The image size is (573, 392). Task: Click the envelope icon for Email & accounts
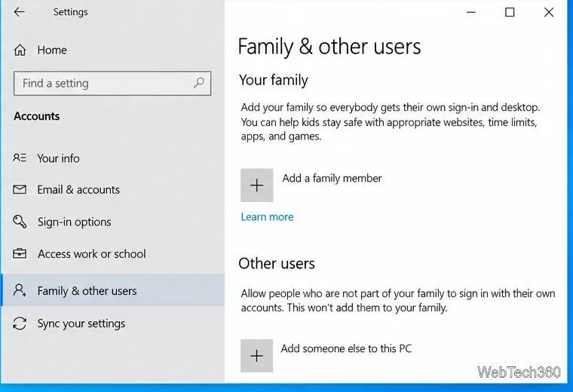(x=20, y=189)
